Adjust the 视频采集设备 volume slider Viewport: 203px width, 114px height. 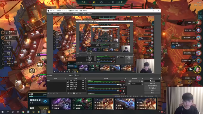103,91
